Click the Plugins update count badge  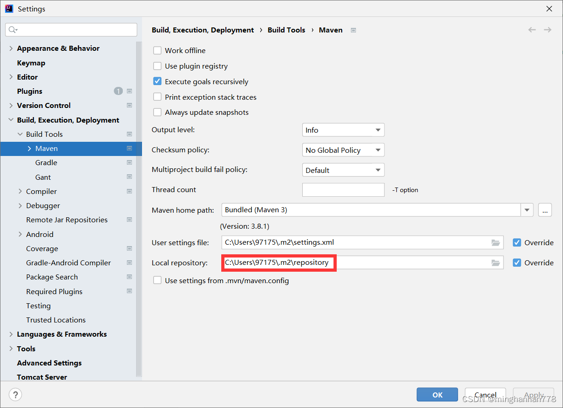(118, 91)
